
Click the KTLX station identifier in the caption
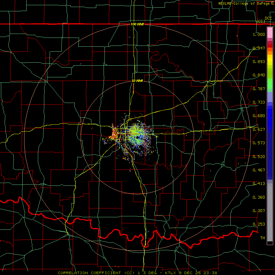(x=171, y=273)
